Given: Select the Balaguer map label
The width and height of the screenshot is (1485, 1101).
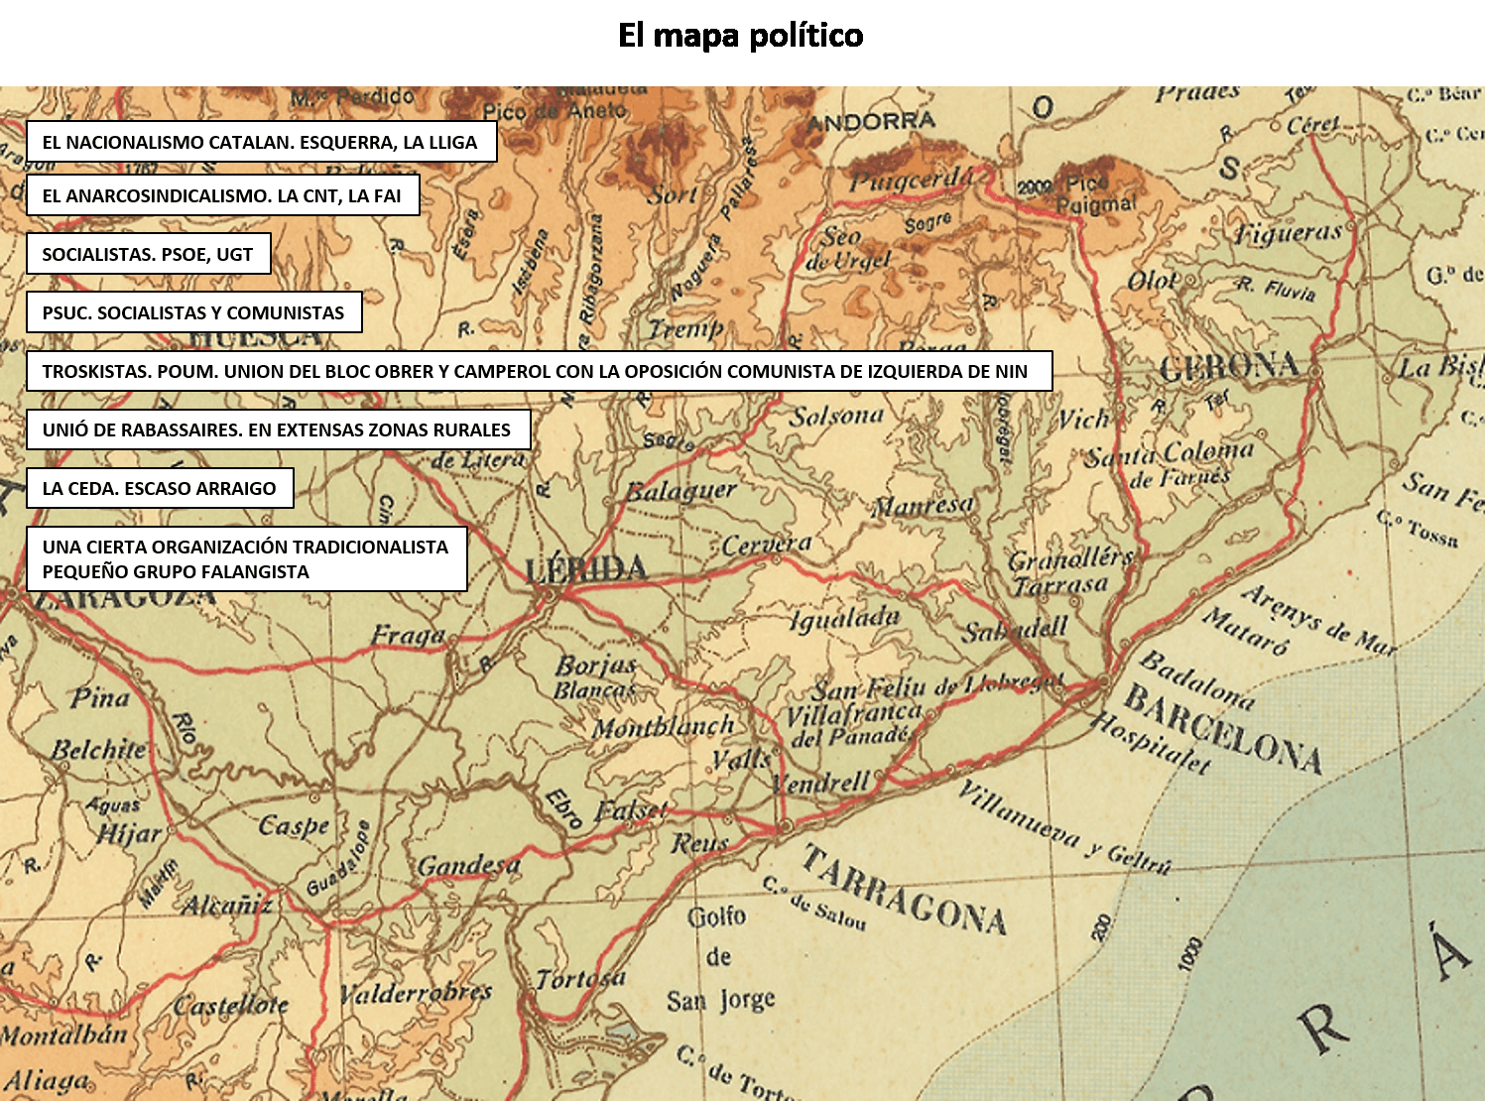Looking at the screenshot, I should (682, 491).
